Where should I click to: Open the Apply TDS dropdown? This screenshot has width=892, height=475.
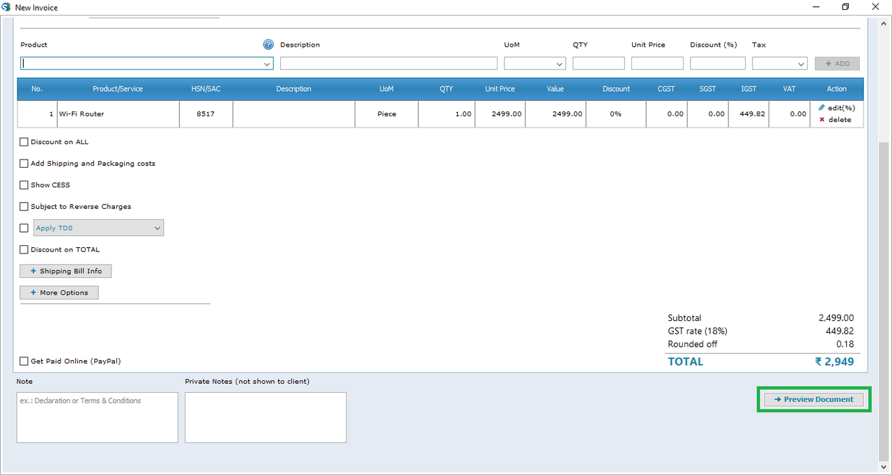[99, 228]
